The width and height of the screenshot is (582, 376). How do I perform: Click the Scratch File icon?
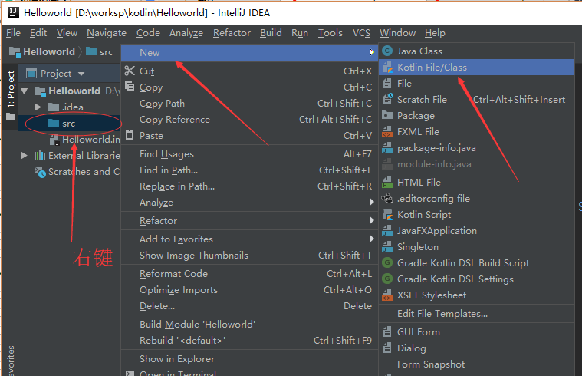point(388,99)
